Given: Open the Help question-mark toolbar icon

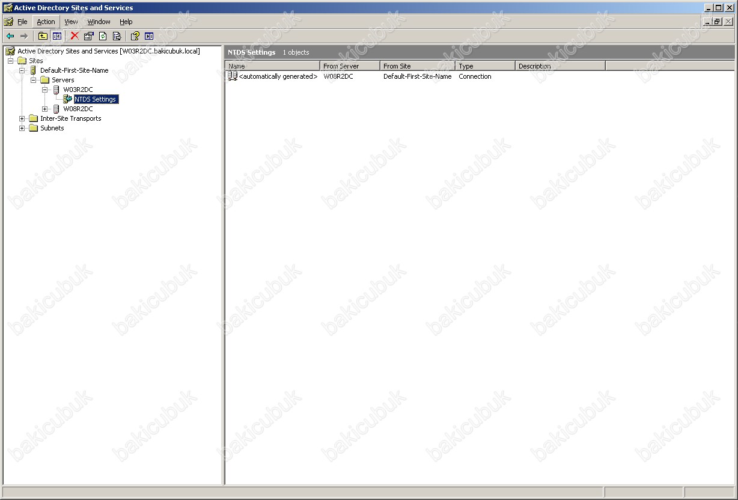Looking at the screenshot, I should click(135, 36).
